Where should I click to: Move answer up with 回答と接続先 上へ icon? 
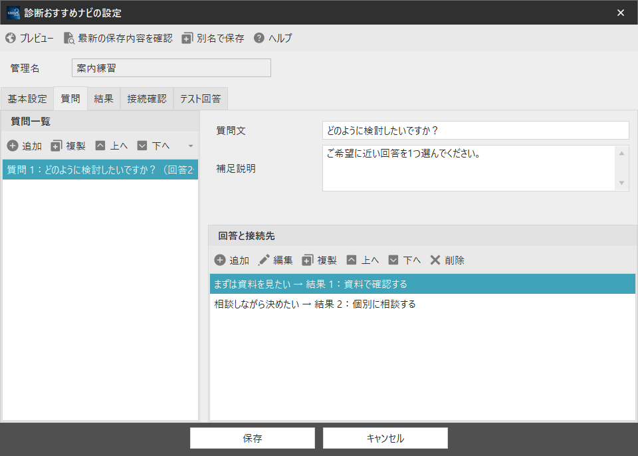tap(352, 260)
